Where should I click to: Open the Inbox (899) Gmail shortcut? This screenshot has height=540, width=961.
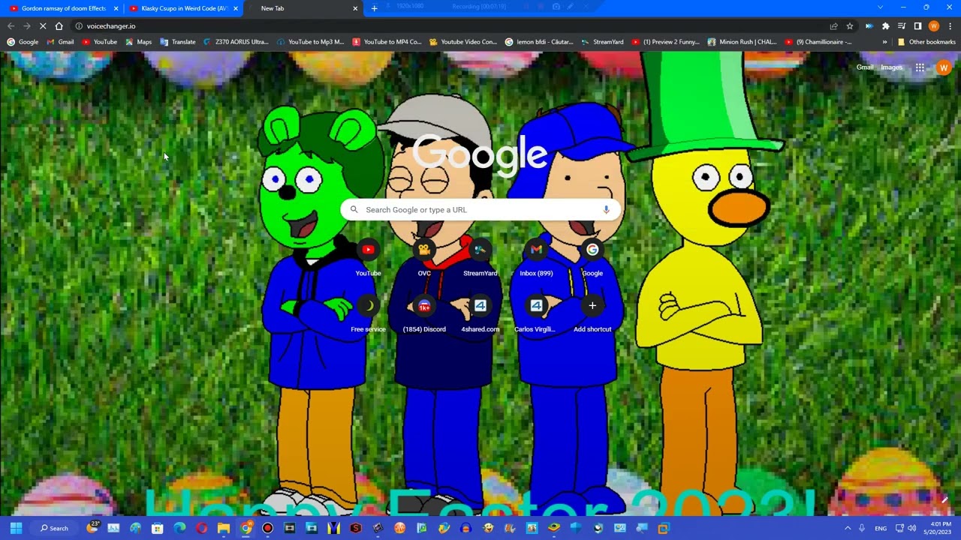(x=536, y=259)
